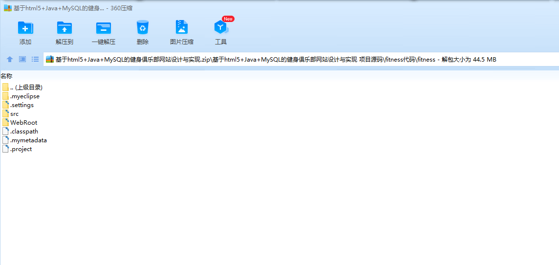This screenshot has height=265, width=559.
Task: Go up one level with up arrow
Action: tap(10, 59)
